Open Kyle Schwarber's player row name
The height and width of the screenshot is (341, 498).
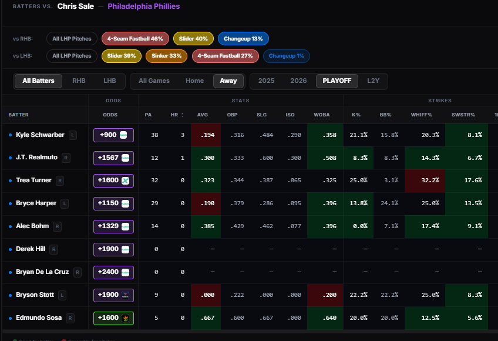coord(40,135)
